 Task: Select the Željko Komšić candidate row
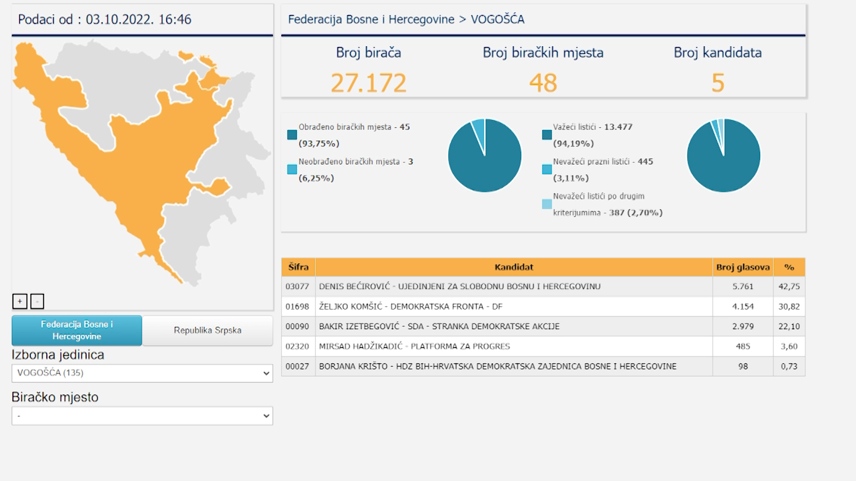click(411, 306)
